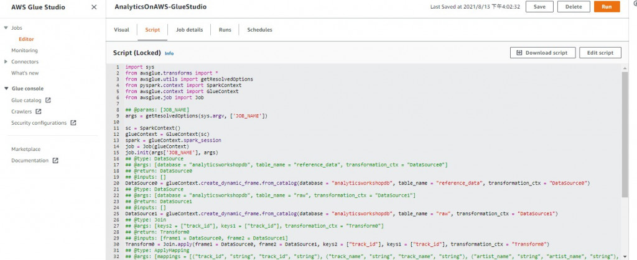The height and width of the screenshot is (260, 637).
Task: Click line 9 getResolvedOptions code
Action: coord(197,116)
